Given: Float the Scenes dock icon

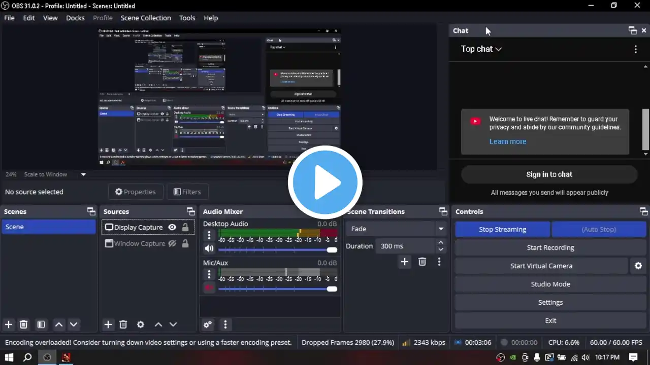Looking at the screenshot, I should pyautogui.click(x=91, y=211).
